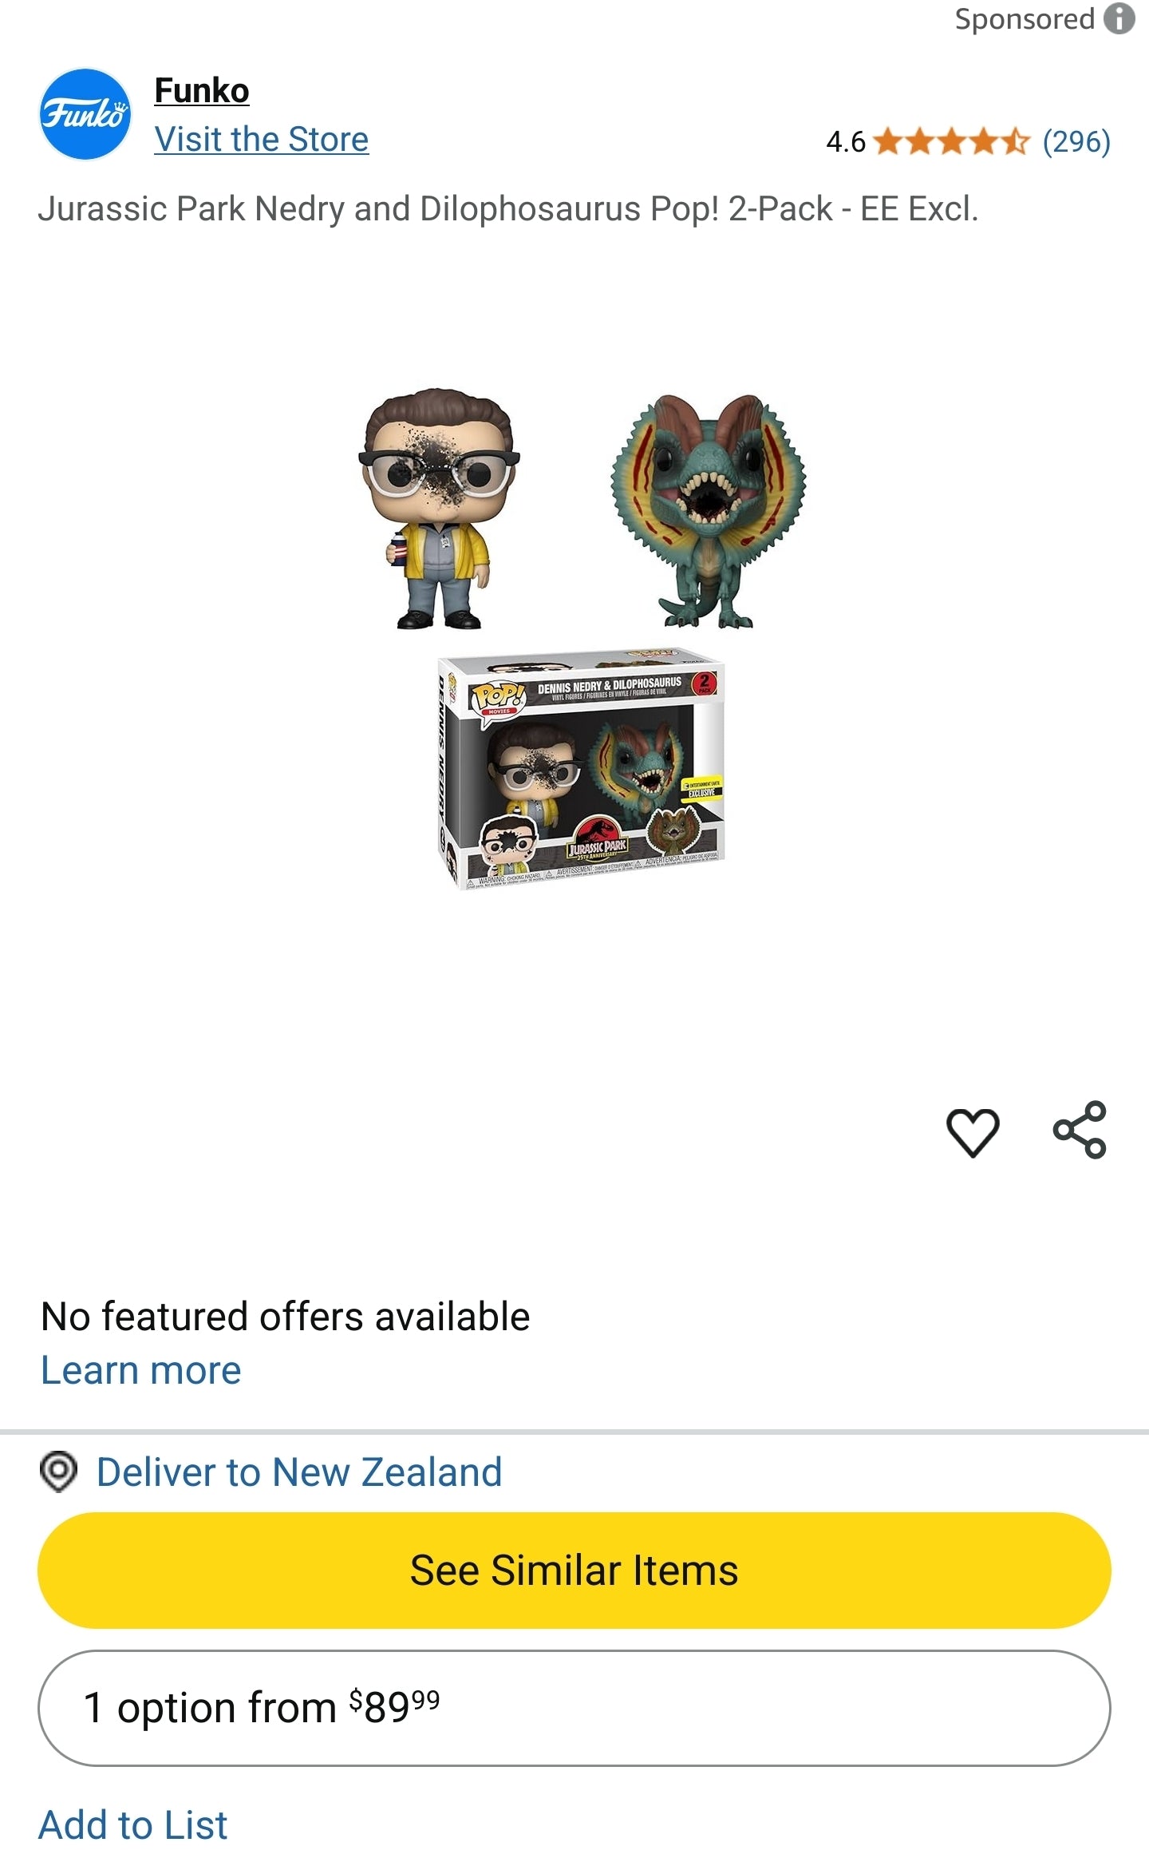Tap the Add to List link

click(x=133, y=1825)
